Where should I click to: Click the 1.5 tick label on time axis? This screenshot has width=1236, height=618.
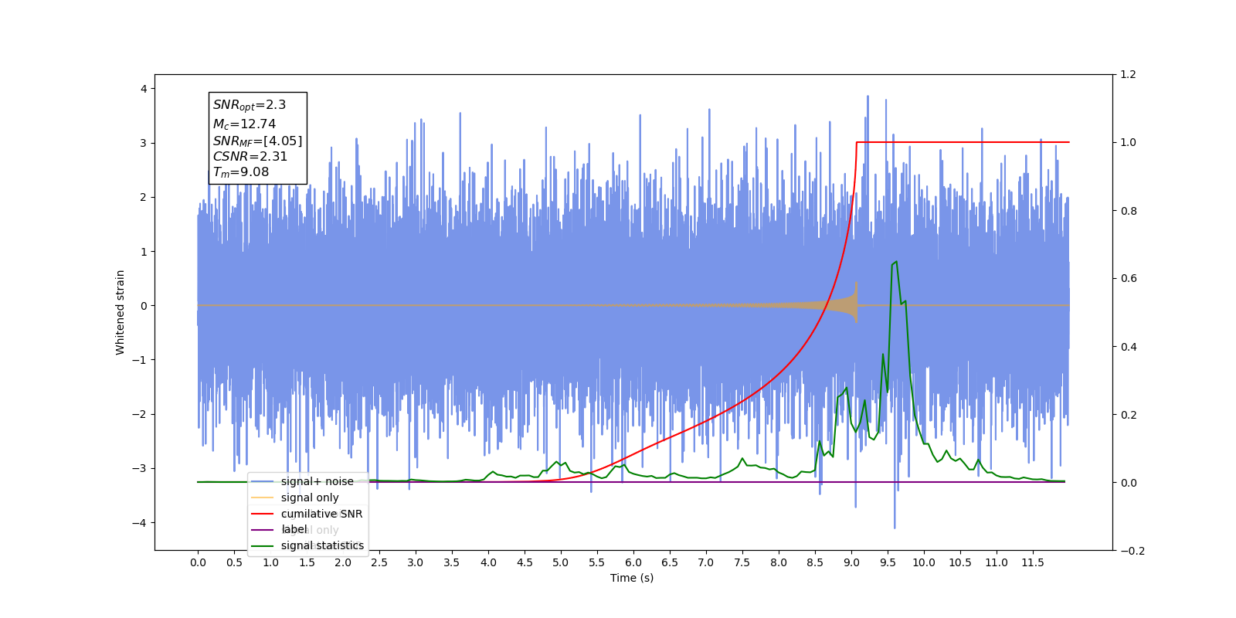(x=307, y=562)
